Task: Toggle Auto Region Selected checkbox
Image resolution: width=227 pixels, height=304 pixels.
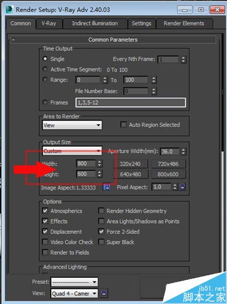Action: pyautogui.click(x=123, y=125)
